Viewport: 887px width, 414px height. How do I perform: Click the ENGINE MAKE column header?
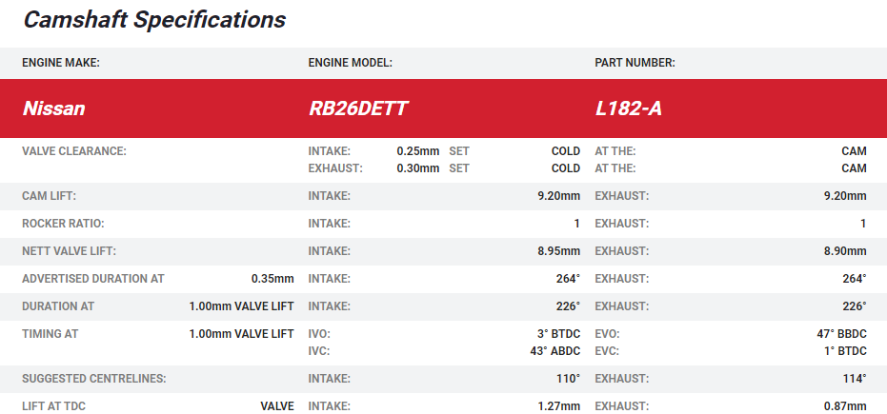pyautogui.click(x=61, y=63)
